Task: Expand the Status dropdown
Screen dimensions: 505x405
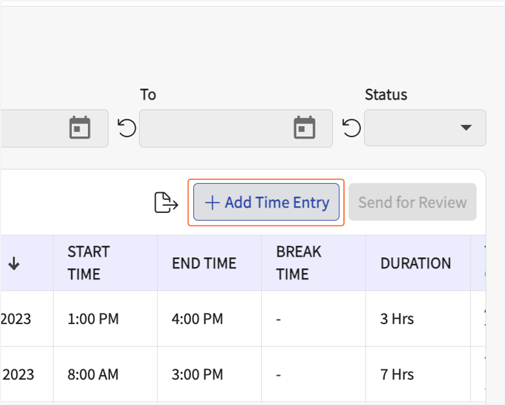Action: click(425, 128)
